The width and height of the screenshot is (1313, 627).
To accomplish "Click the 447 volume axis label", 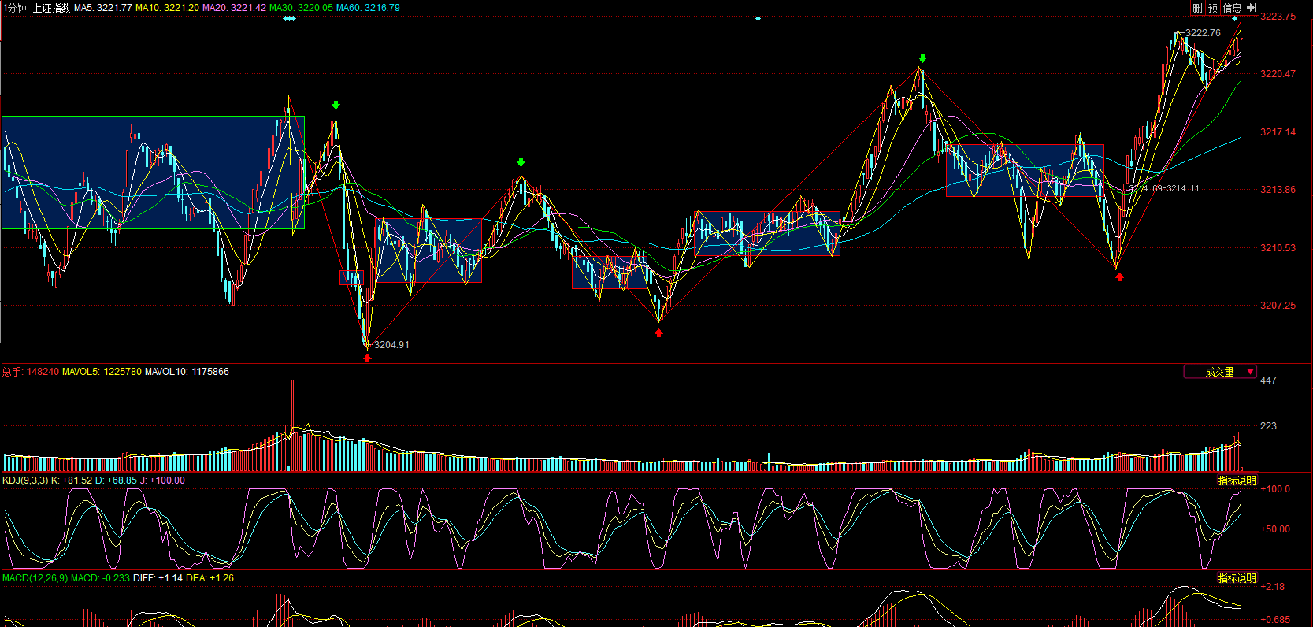I will pos(1269,380).
